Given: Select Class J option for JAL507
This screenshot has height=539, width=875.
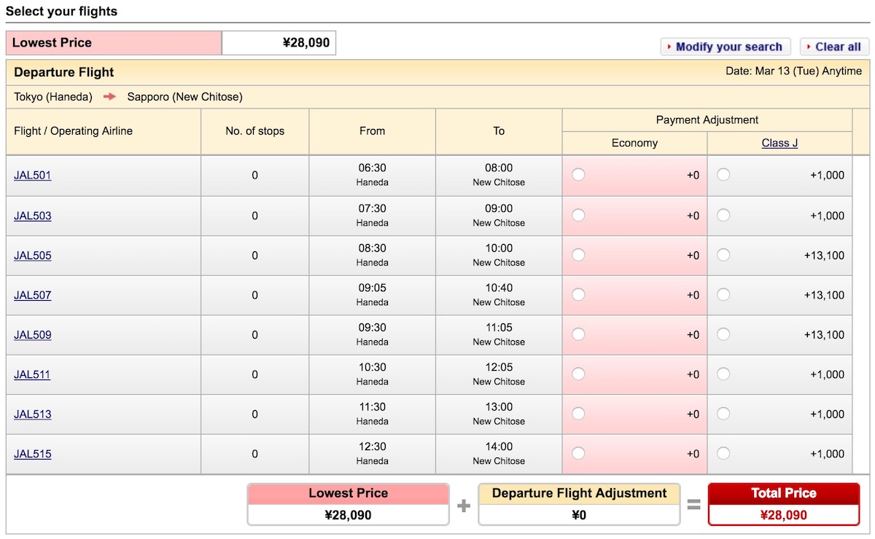Looking at the screenshot, I should coord(723,295).
